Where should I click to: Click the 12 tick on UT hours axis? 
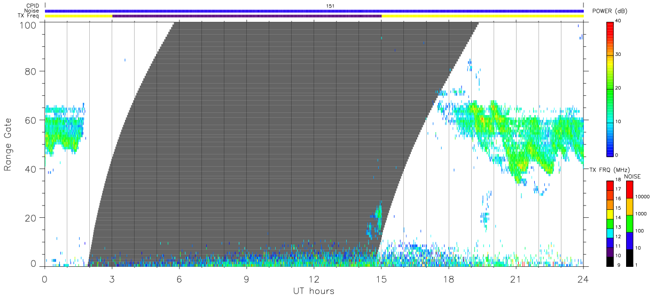[x=314, y=279]
